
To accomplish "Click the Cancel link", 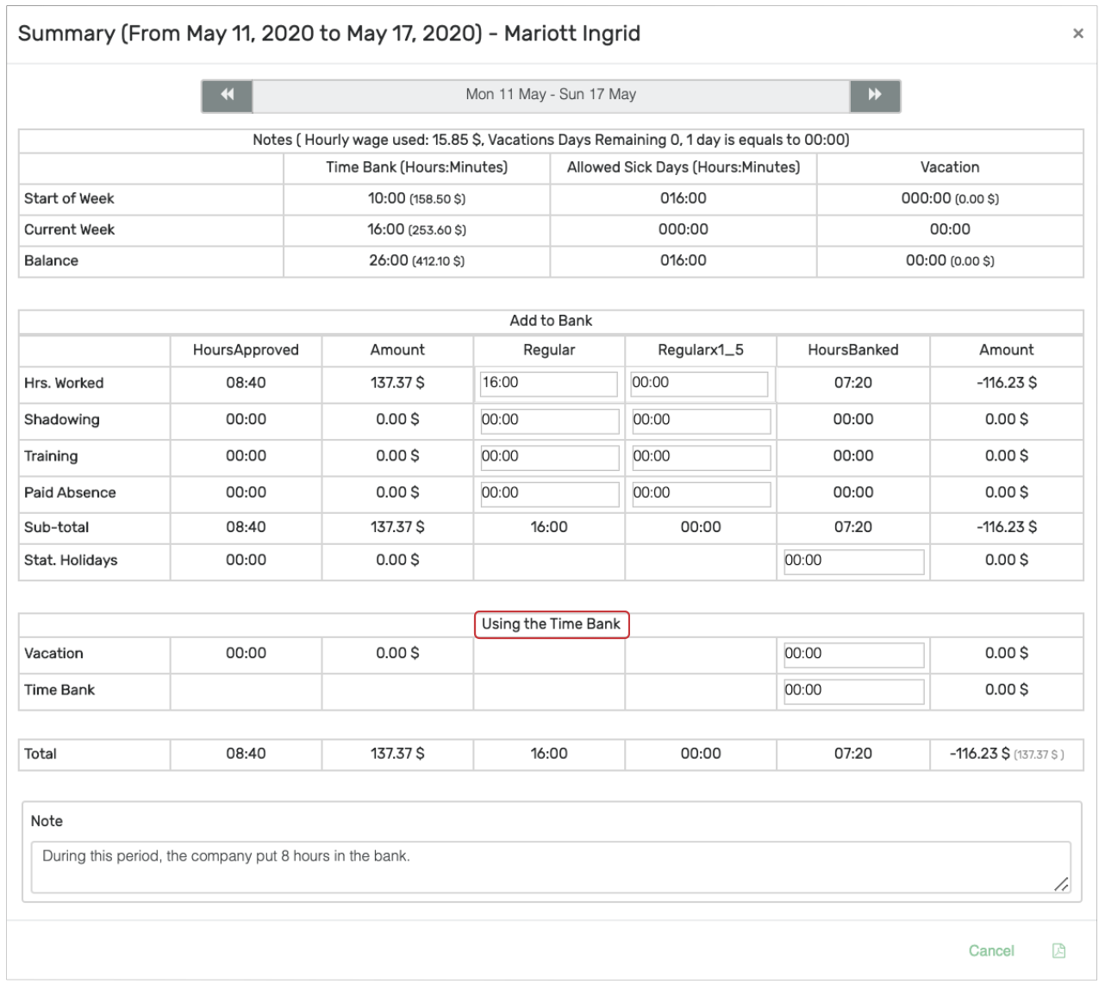I will coord(991,950).
